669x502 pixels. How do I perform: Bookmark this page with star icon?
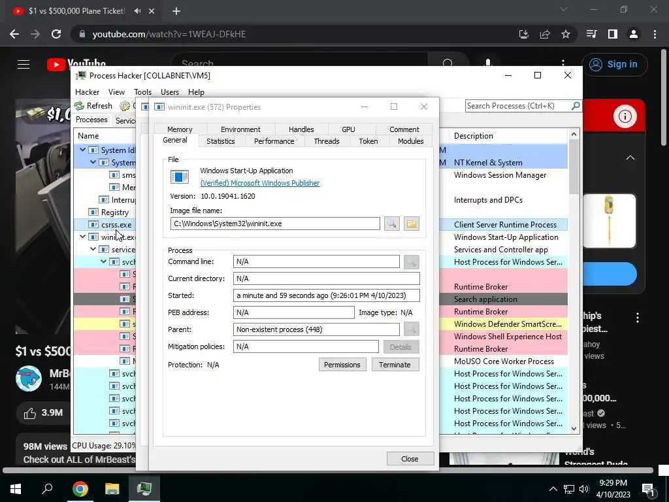tap(566, 34)
